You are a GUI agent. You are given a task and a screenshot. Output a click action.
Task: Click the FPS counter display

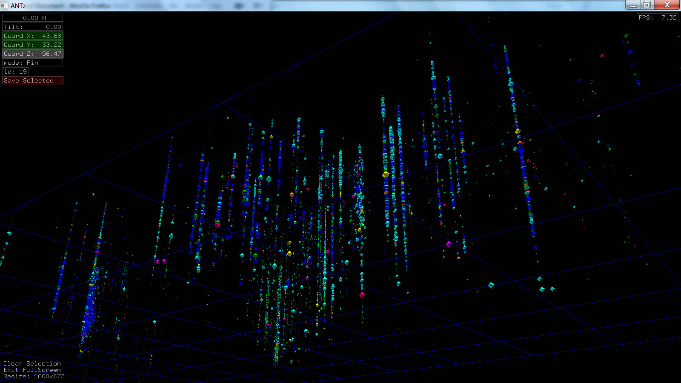point(657,17)
